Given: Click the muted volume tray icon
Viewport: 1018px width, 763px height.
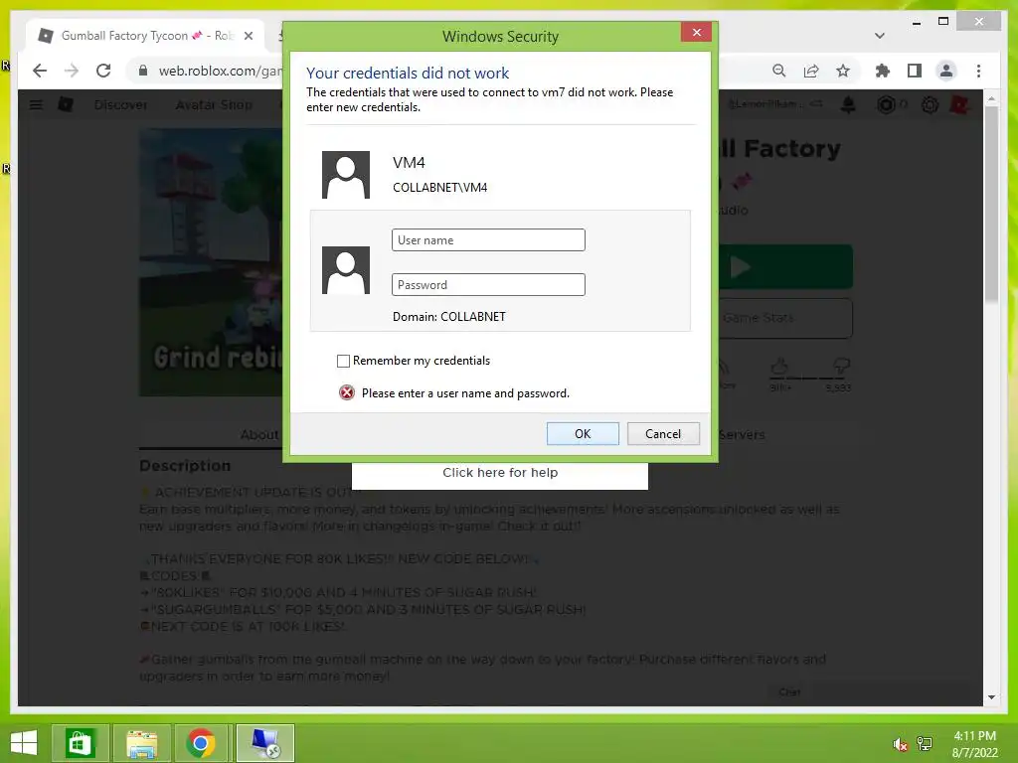Looking at the screenshot, I should [900, 744].
